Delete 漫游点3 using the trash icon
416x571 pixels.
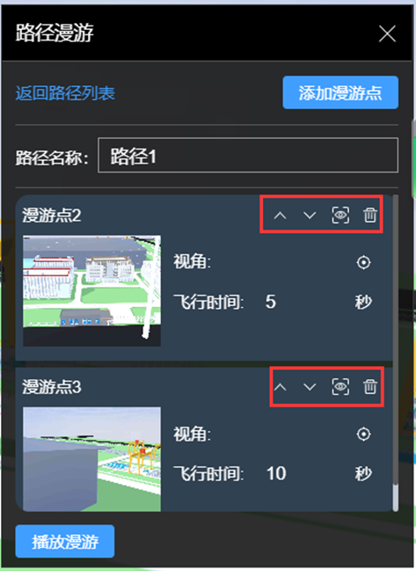pos(369,386)
